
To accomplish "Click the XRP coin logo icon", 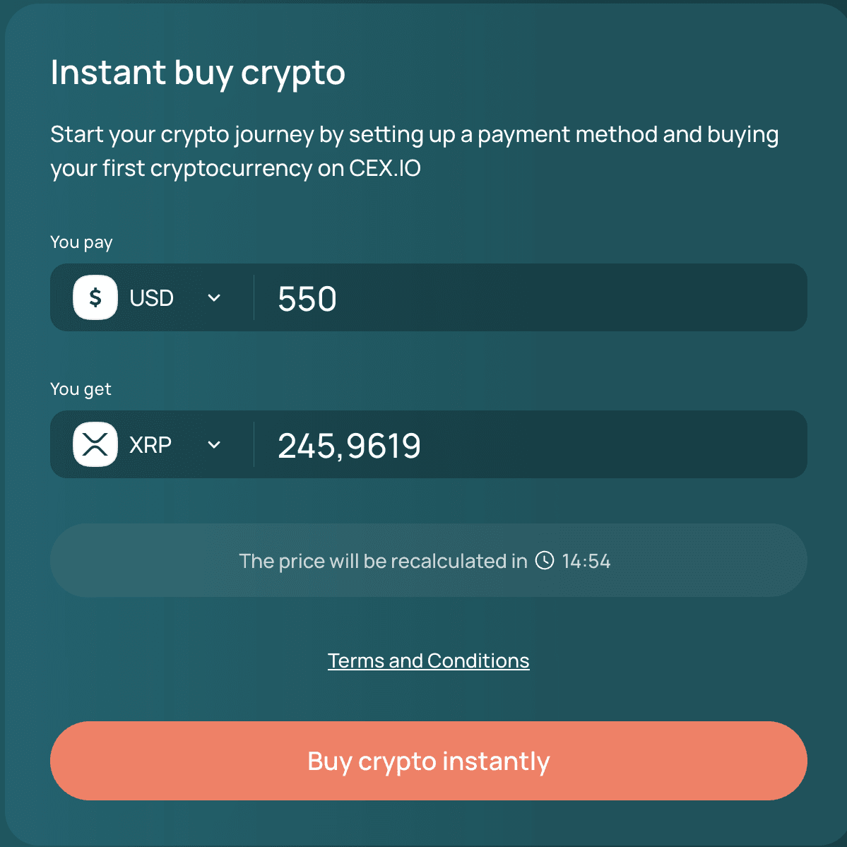I will pyautogui.click(x=95, y=444).
